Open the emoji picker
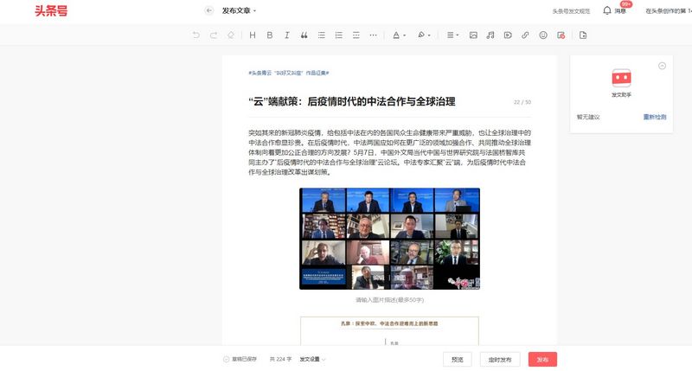Image resolution: width=692 pixels, height=371 pixels. click(x=543, y=35)
